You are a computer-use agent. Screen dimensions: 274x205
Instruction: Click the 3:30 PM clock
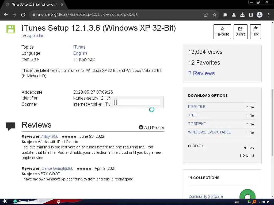point(264,202)
